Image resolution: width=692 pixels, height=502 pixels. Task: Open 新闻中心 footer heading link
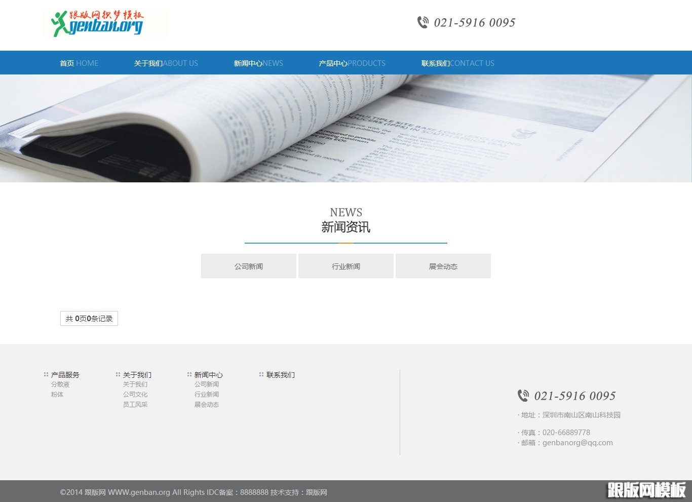tap(209, 375)
